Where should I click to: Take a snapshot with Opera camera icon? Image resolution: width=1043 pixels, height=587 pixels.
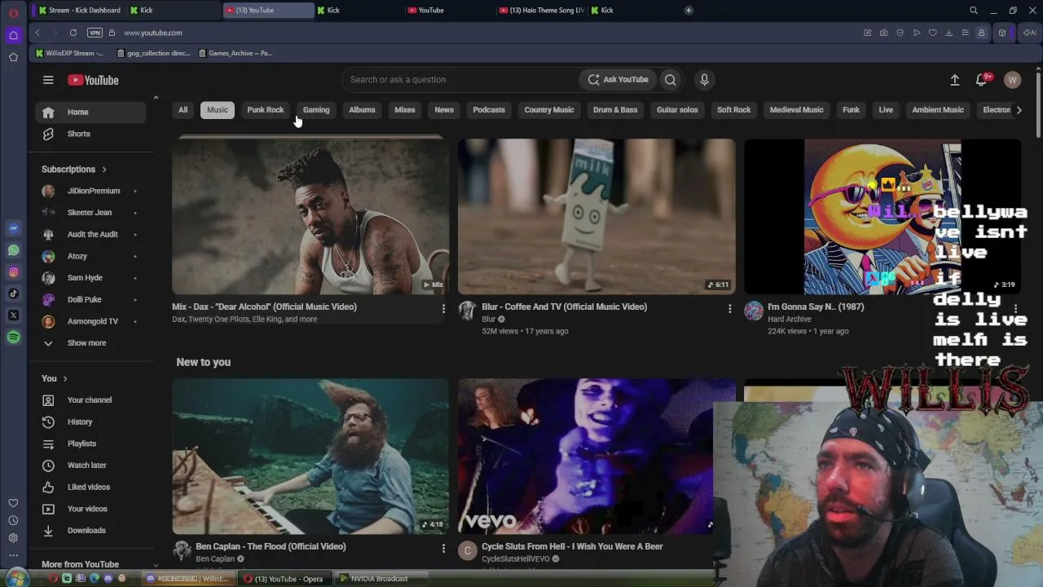884,33
